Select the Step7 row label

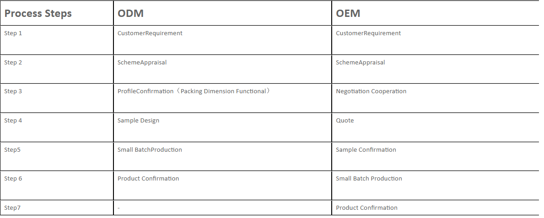point(12,208)
